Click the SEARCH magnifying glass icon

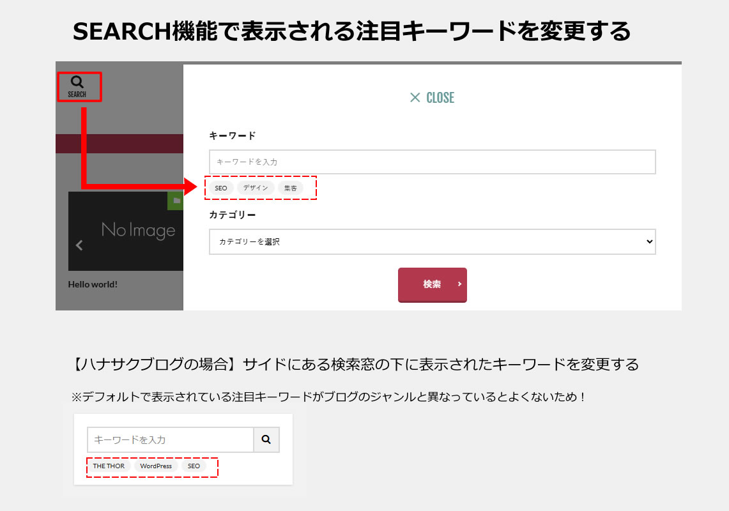coord(78,82)
